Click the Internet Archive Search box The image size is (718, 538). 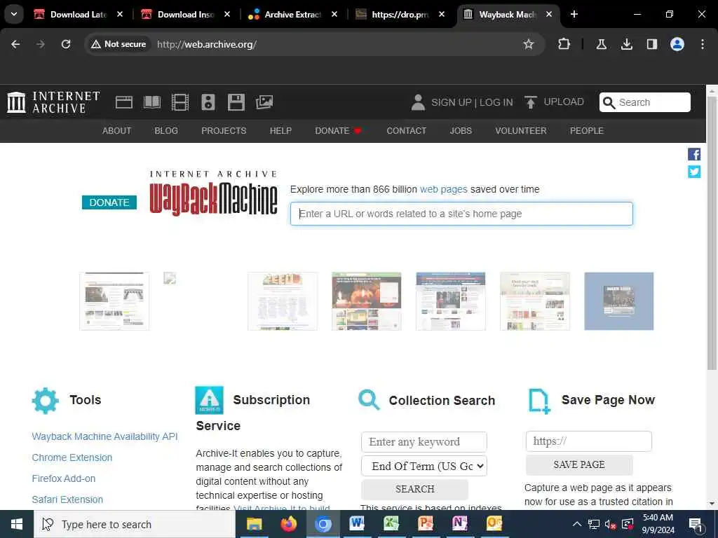(x=645, y=102)
